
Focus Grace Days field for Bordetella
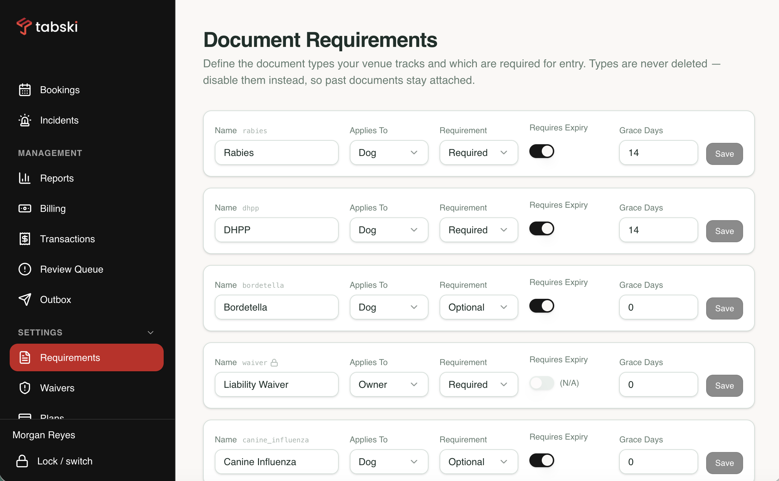[x=658, y=307]
